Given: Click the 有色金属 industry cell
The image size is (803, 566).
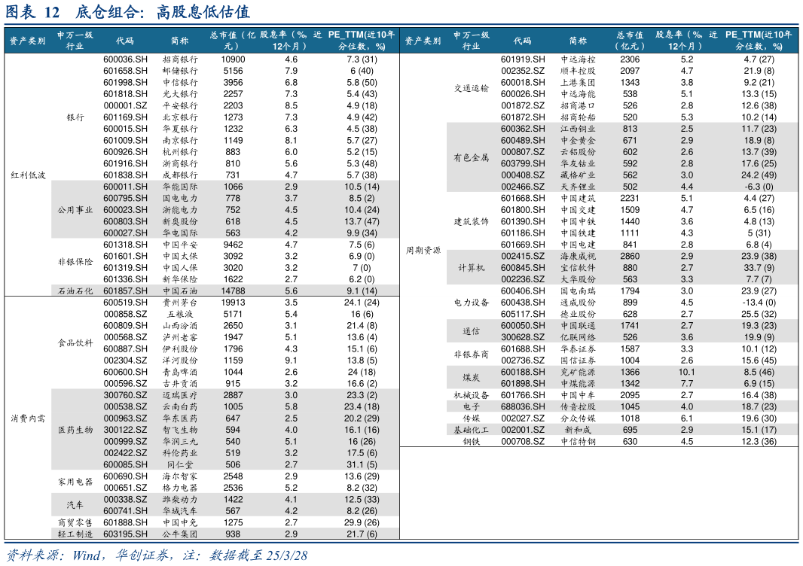Looking at the screenshot, I should (472, 158).
